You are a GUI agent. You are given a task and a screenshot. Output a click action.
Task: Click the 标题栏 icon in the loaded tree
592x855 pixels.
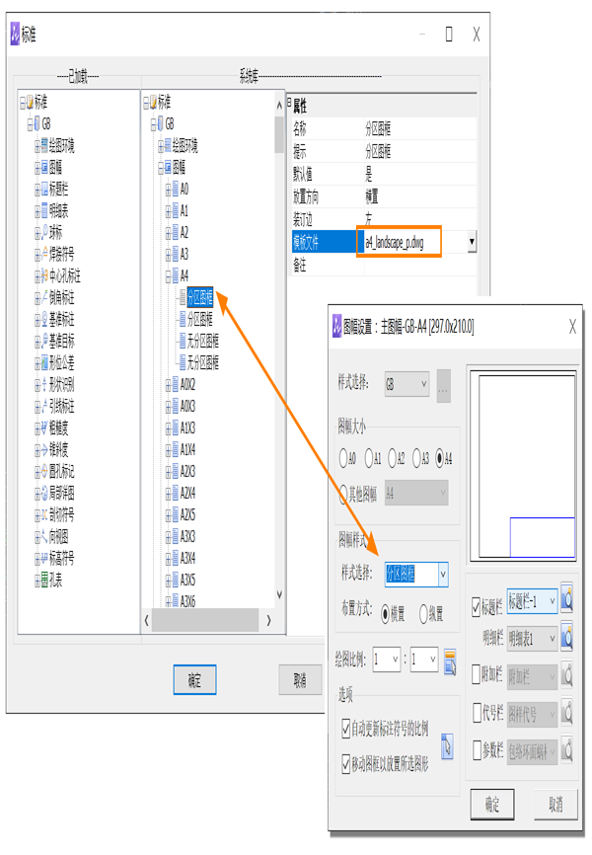coord(44,190)
